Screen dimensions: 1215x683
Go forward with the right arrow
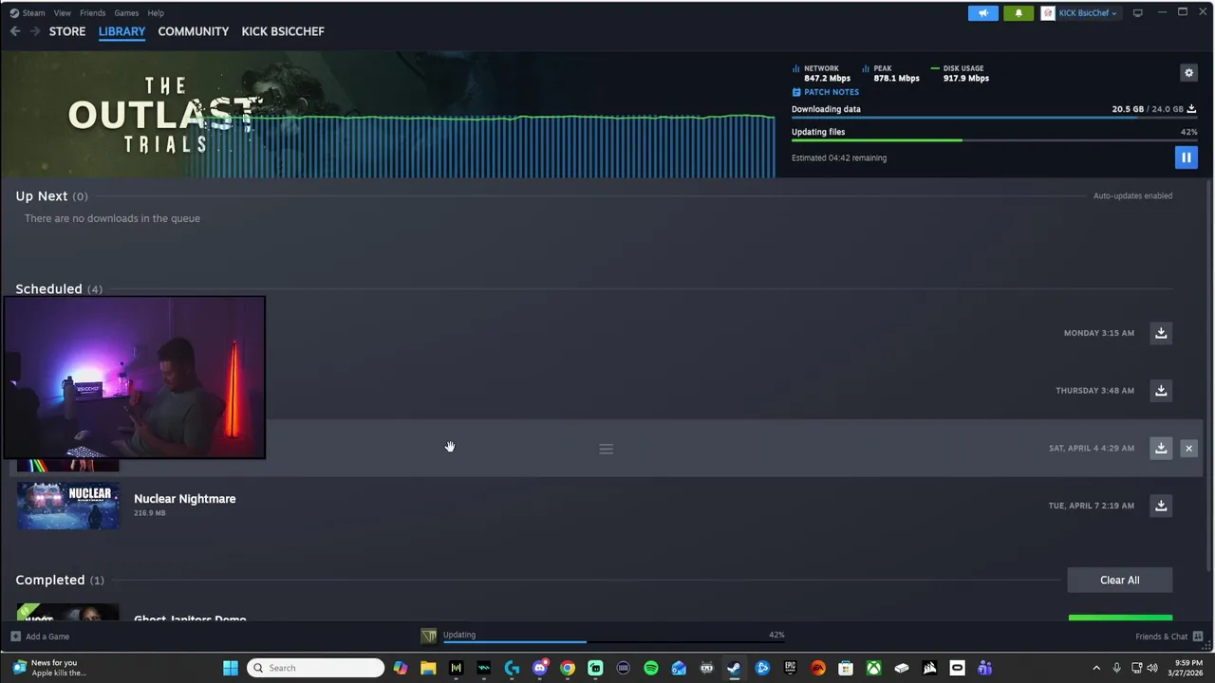click(34, 31)
